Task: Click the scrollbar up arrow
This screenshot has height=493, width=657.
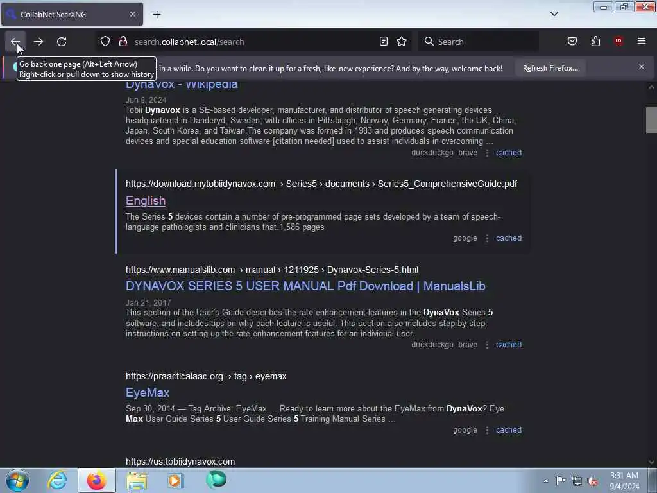Action: (651, 87)
